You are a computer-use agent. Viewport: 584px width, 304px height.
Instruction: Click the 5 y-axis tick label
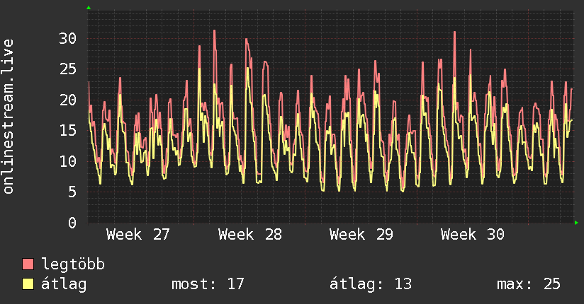click(72, 192)
